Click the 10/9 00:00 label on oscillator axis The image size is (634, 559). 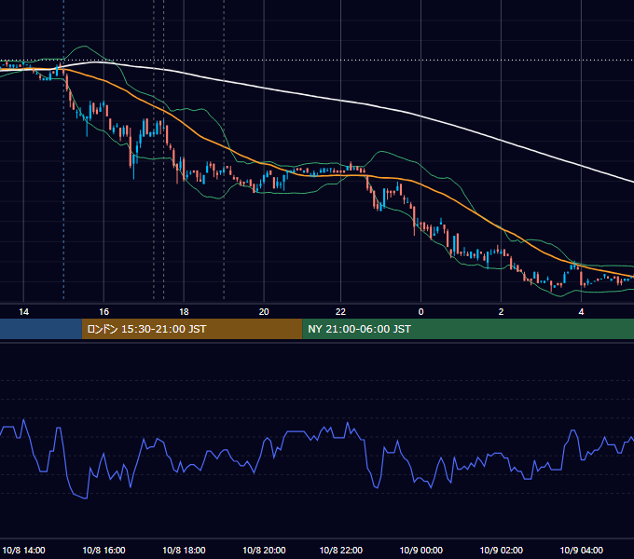(x=420, y=550)
